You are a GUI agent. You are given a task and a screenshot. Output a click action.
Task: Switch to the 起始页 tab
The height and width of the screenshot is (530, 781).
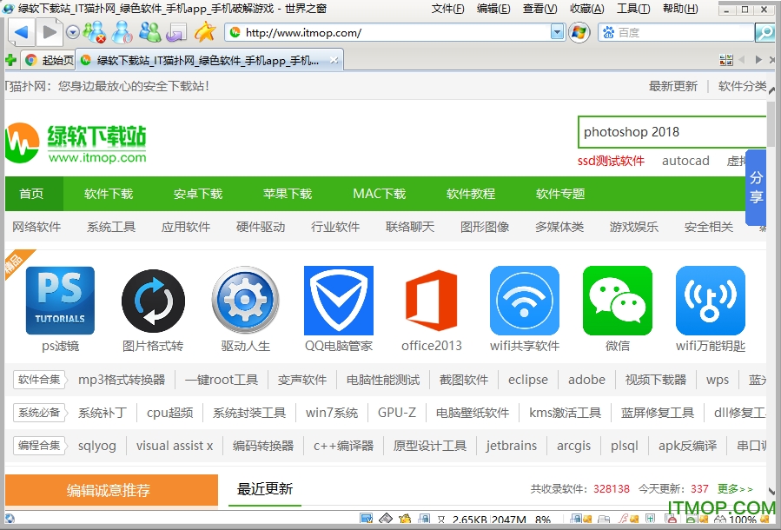click(49, 61)
